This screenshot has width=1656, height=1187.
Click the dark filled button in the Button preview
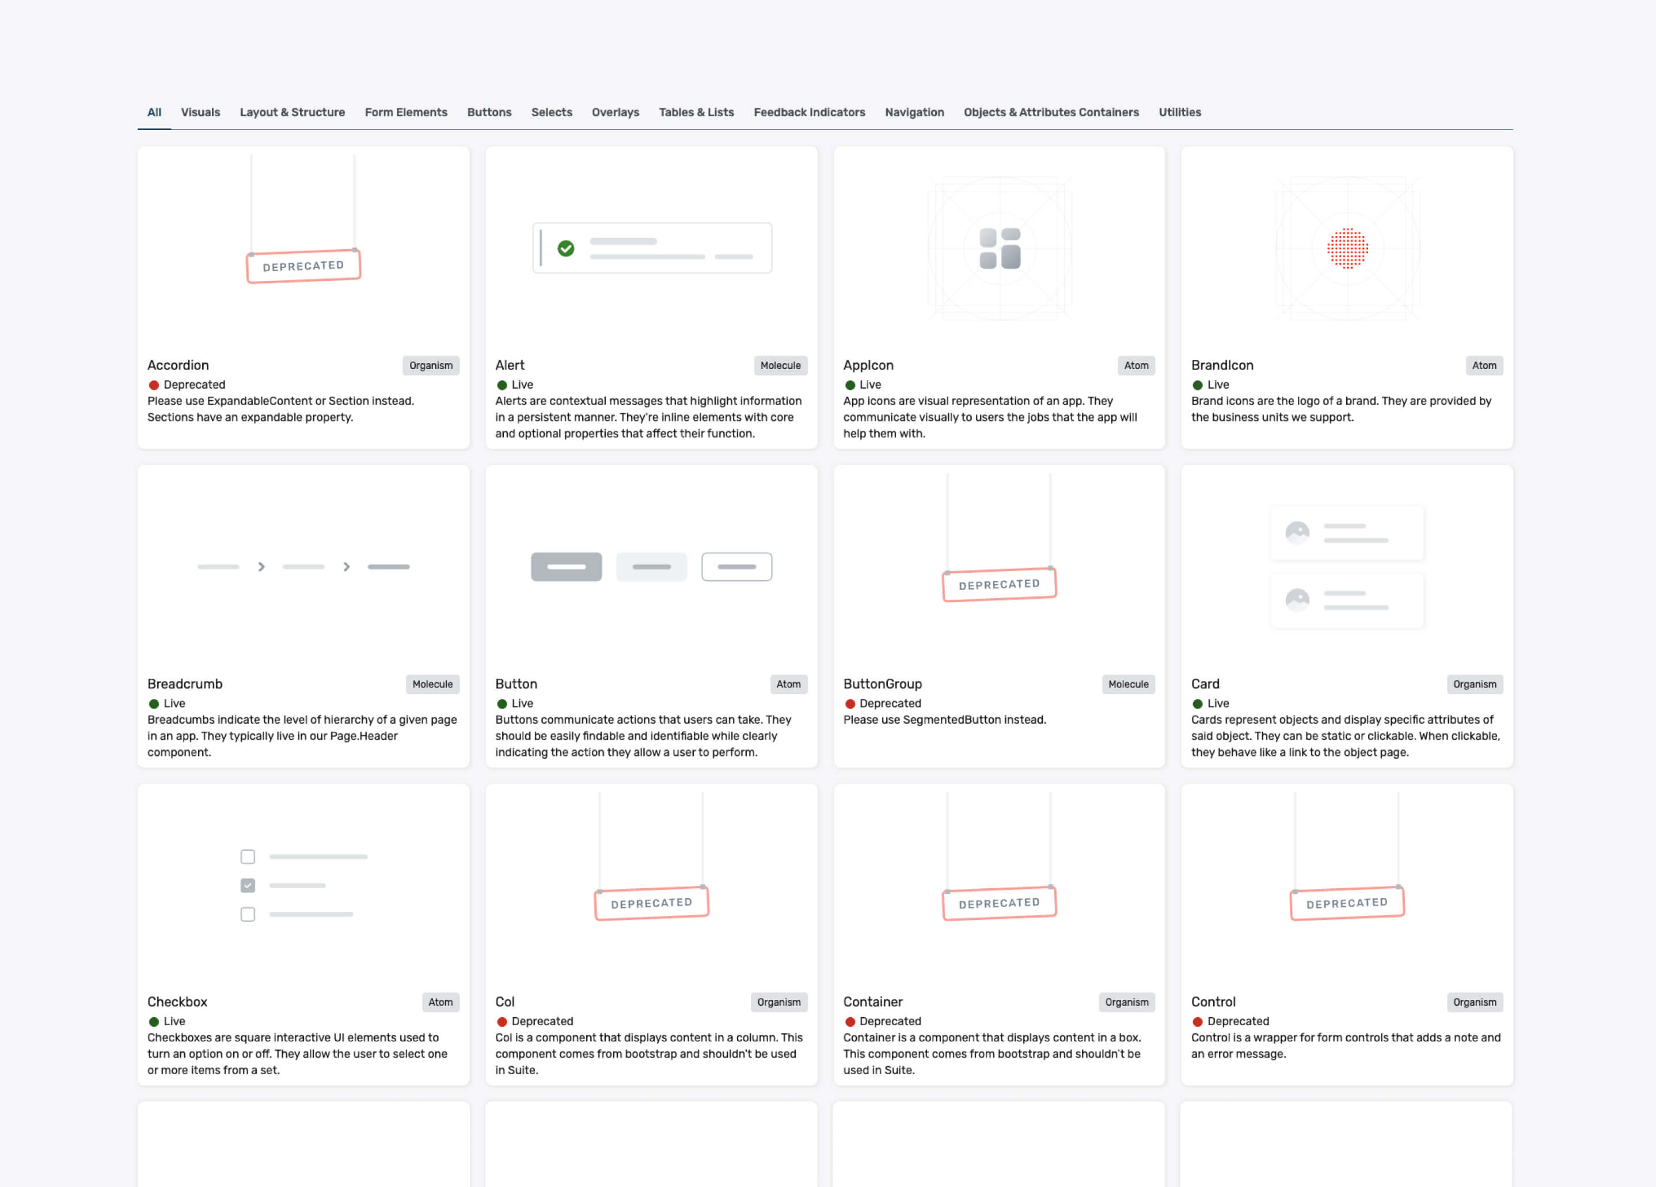(x=566, y=566)
